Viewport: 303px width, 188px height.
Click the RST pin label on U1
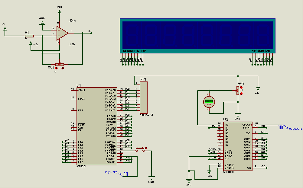pos(80,110)
